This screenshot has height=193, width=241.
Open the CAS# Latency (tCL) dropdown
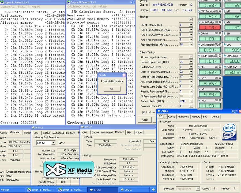pos(191,25)
